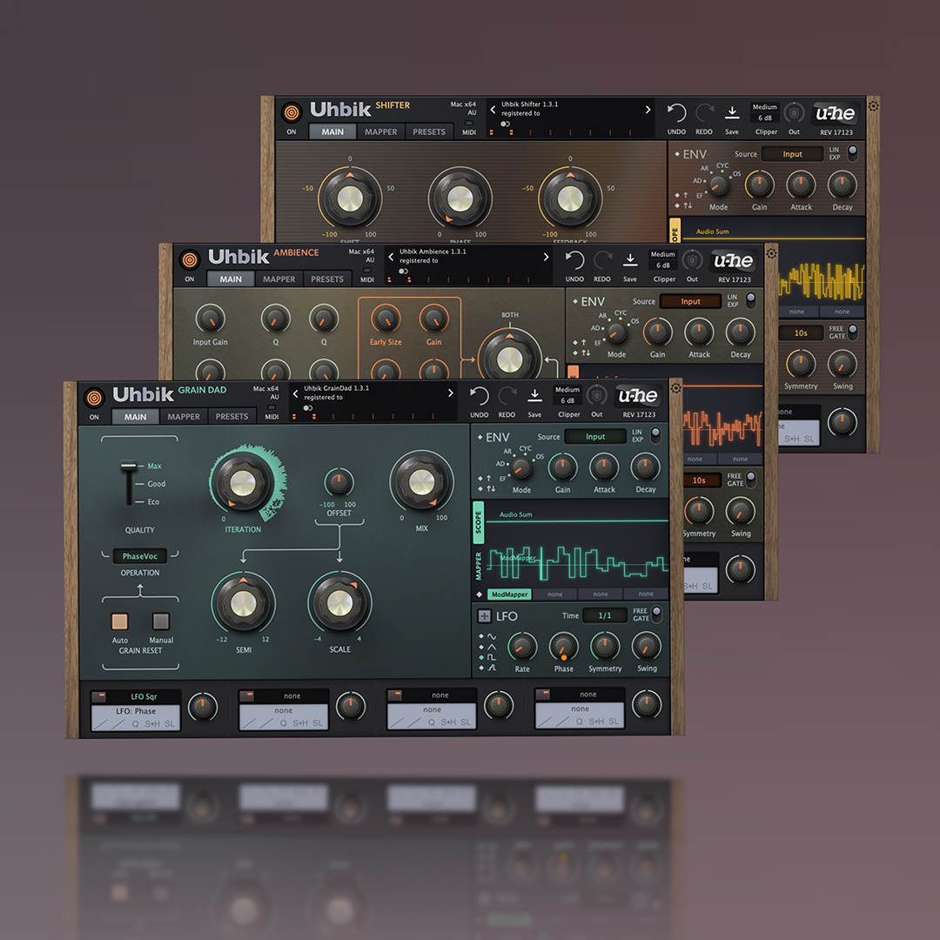Click the u-he logo in Shifter window
940x940 pixels.
click(836, 113)
